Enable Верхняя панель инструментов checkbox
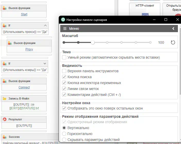 point(64,71)
